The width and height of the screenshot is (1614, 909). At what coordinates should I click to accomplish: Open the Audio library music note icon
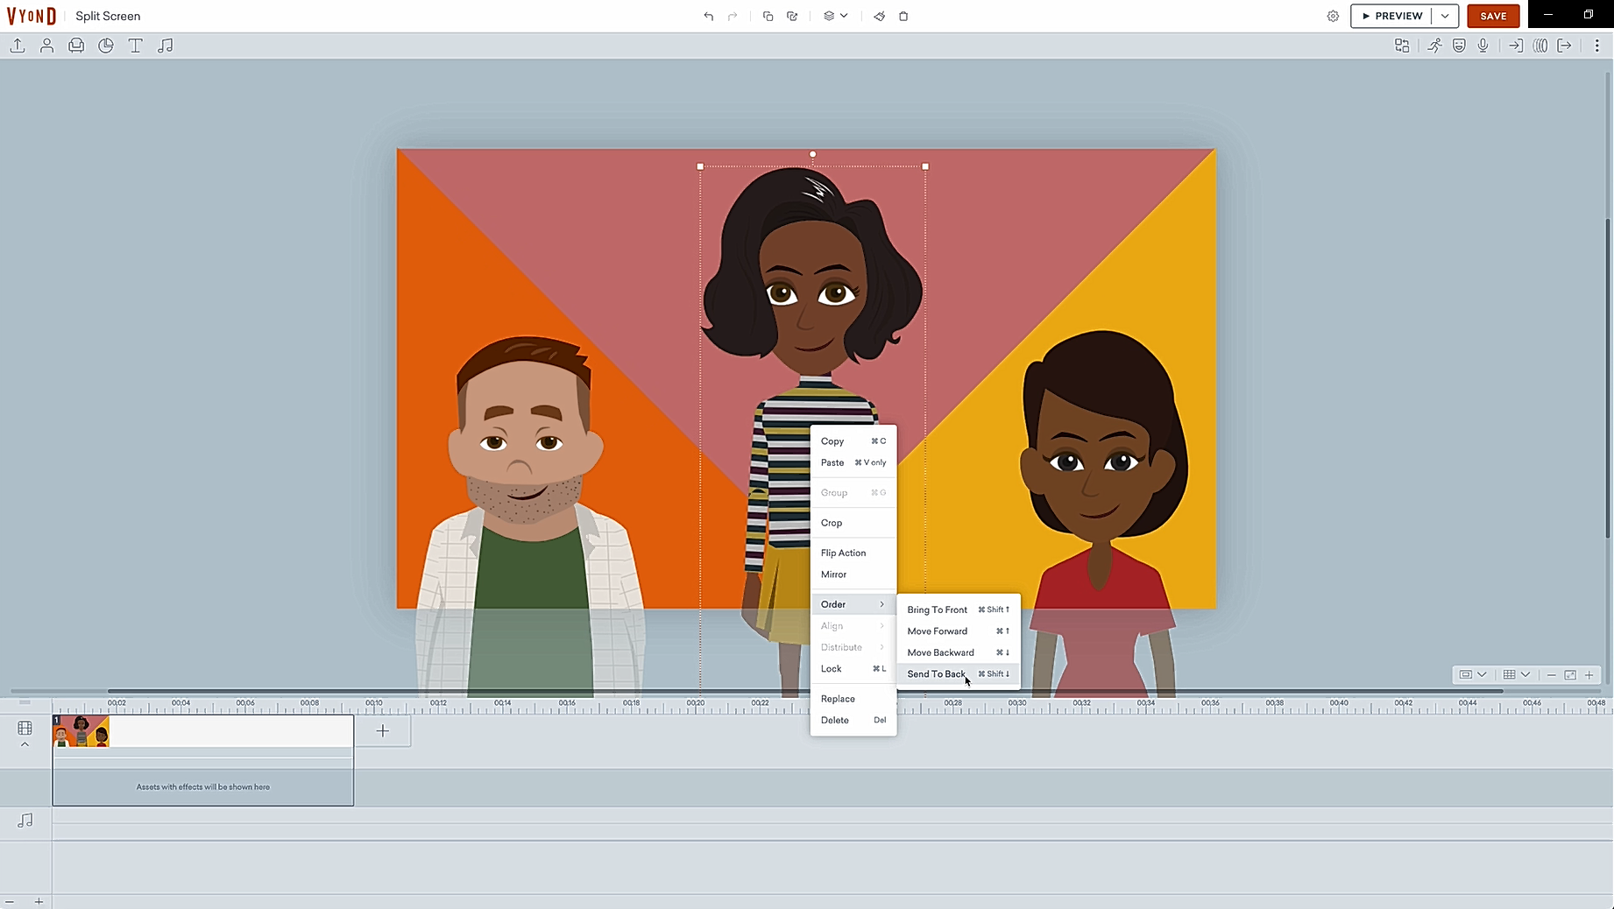165,46
